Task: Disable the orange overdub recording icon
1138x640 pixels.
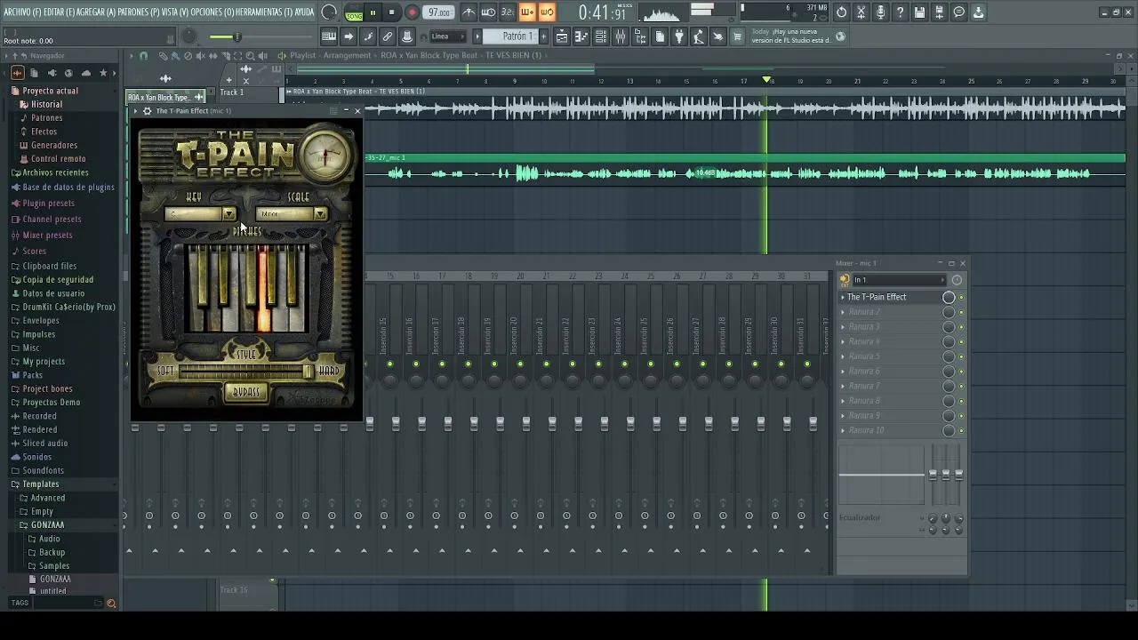Action: pyautogui.click(x=527, y=12)
